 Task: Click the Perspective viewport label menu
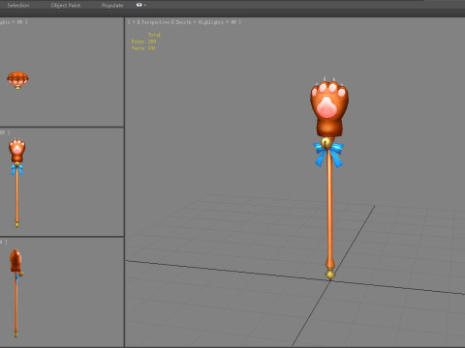click(155, 22)
